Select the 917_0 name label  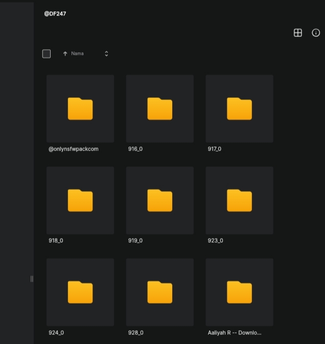215,149
